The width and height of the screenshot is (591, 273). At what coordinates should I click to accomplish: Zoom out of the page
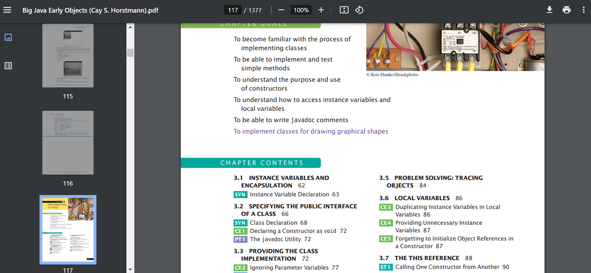[281, 9]
